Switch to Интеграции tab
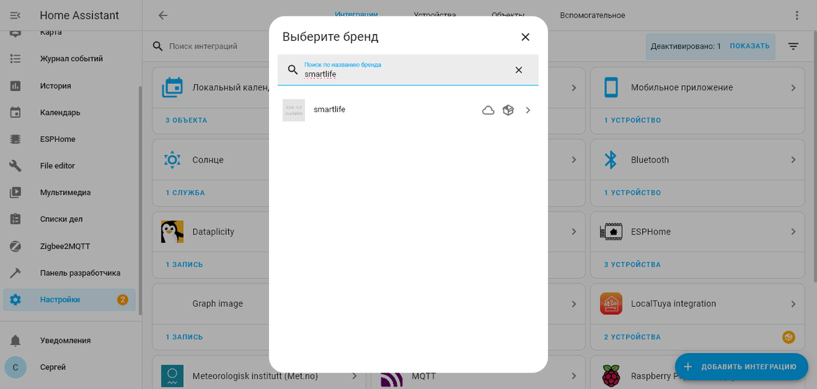The height and width of the screenshot is (389, 817). (356, 15)
